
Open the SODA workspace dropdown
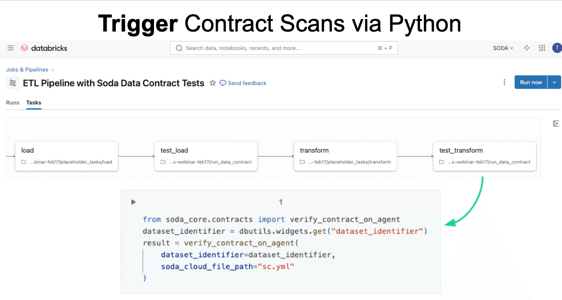click(x=503, y=48)
